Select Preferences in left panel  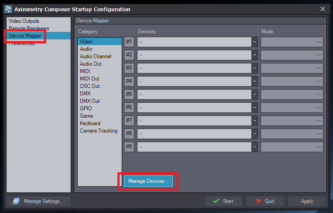(x=39, y=43)
